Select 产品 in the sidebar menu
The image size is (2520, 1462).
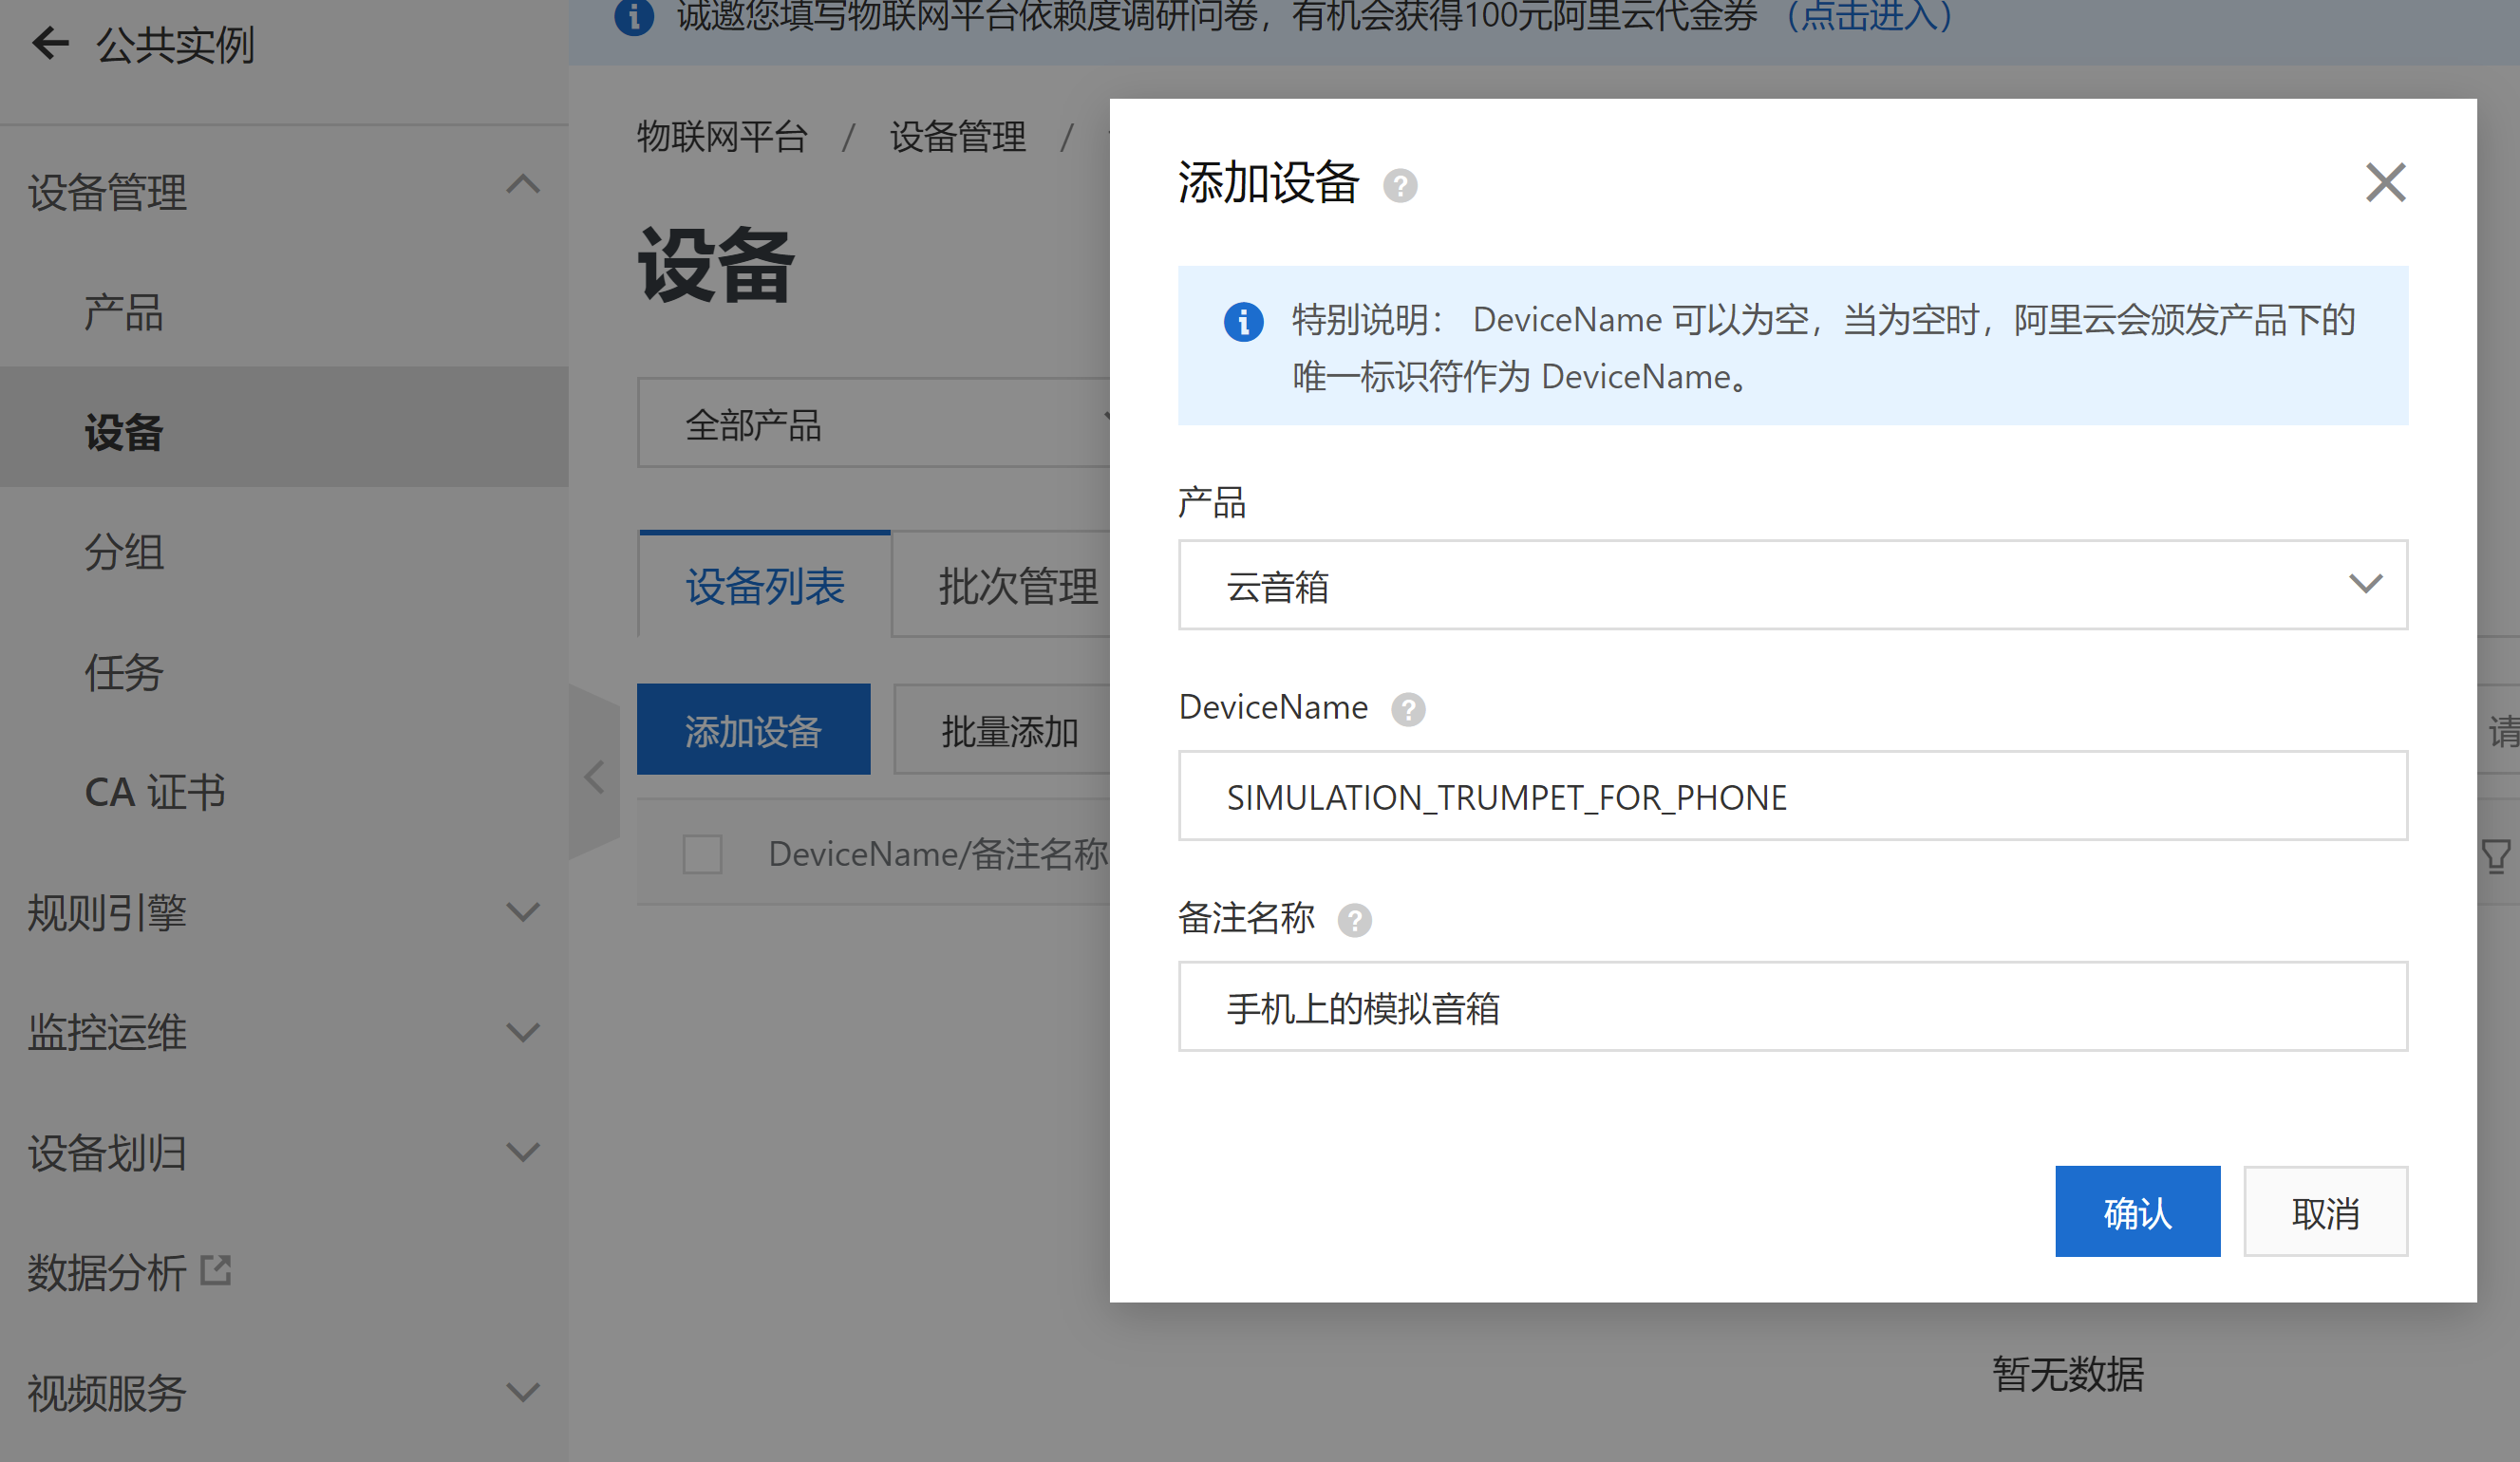[124, 313]
